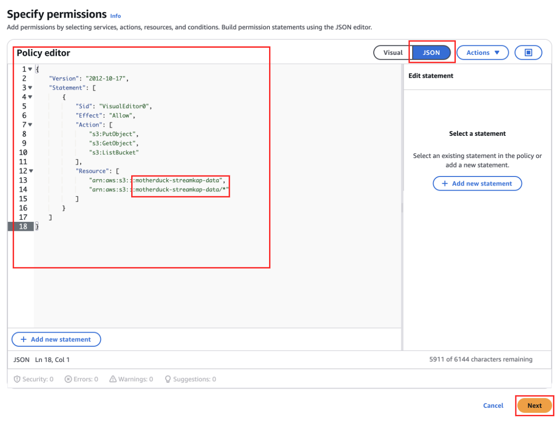559x422 pixels.
Task: Cancel the policy creation
Action: [x=493, y=405]
